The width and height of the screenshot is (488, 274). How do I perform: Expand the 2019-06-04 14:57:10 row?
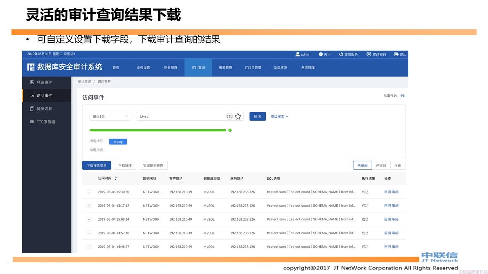point(89,233)
